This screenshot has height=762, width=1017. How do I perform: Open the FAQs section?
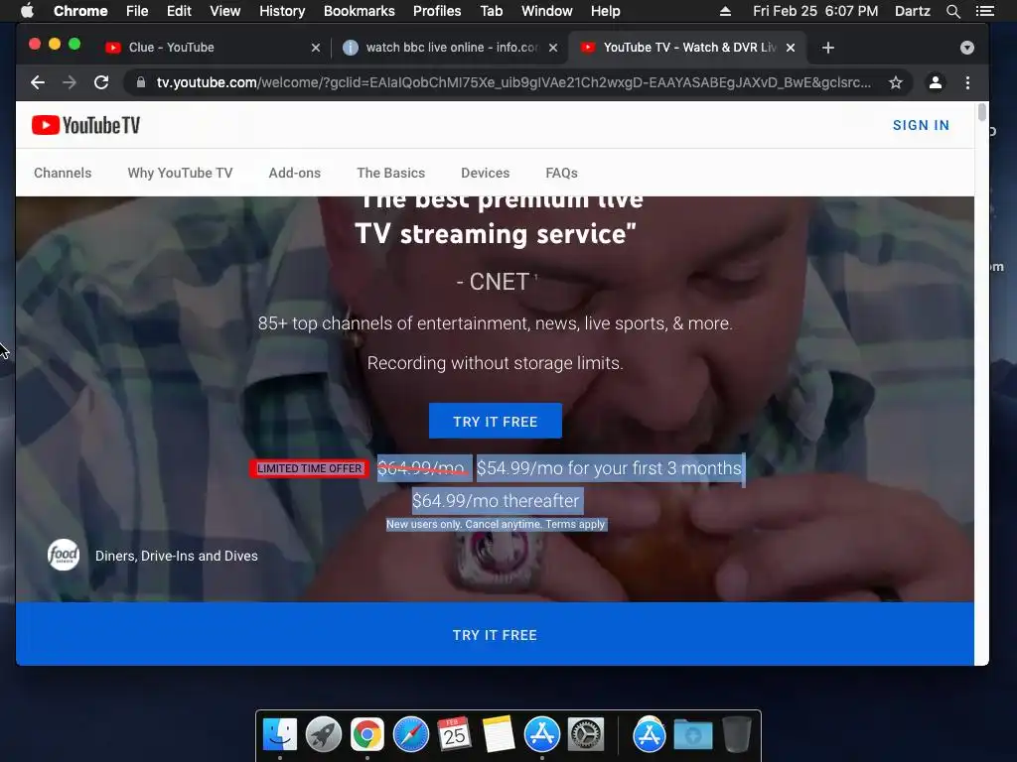tap(561, 173)
